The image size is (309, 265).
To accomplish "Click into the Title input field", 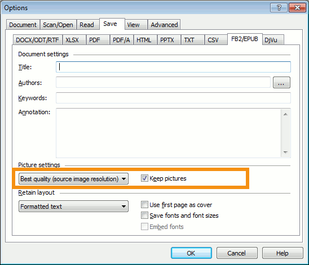I will click(173, 67).
